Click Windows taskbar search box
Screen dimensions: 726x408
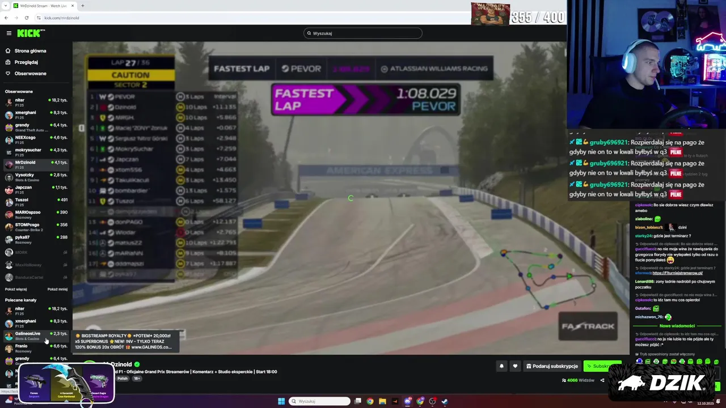click(319, 401)
